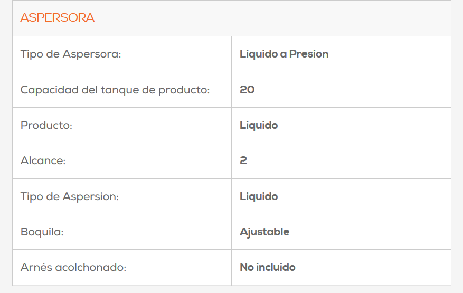Image resolution: width=463 pixels, height=293 pixels.
Task: Click the 'Alcance:' label
Action: (x=43, y=160)
